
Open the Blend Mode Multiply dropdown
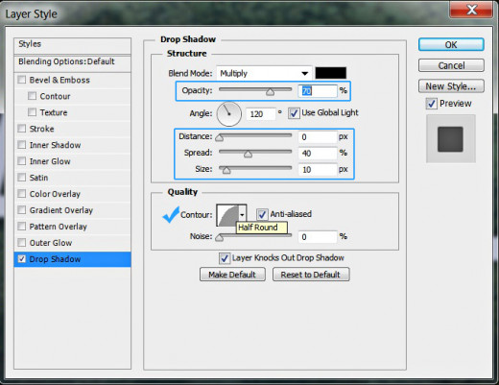point(264,73)
